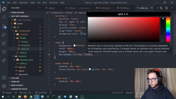
Task: Open the Source Control view
Action: (4, 26)
